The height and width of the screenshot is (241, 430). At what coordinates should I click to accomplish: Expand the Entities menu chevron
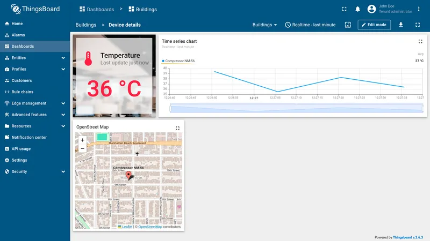point(63,58)
